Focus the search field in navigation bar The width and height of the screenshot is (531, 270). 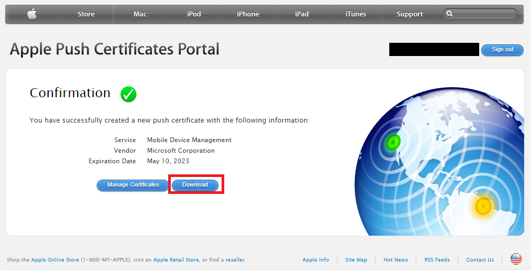coord(480,14)
